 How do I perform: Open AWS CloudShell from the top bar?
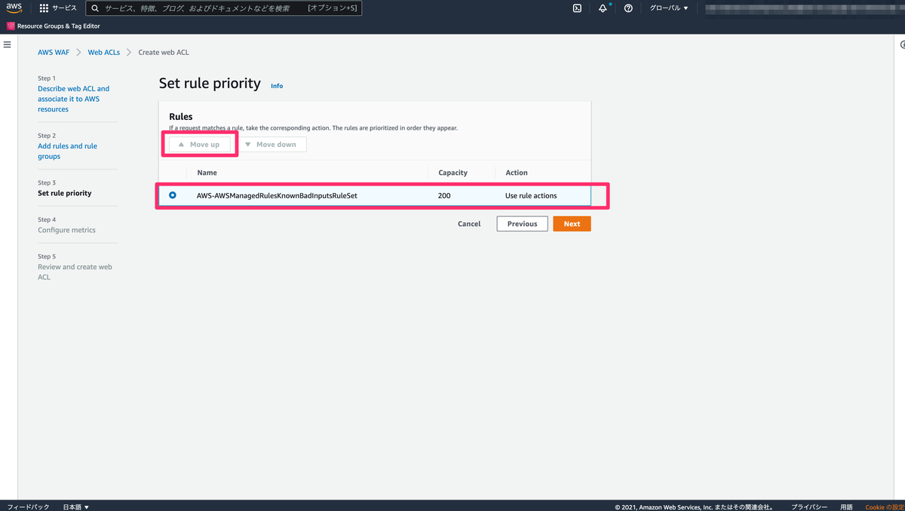577,8
